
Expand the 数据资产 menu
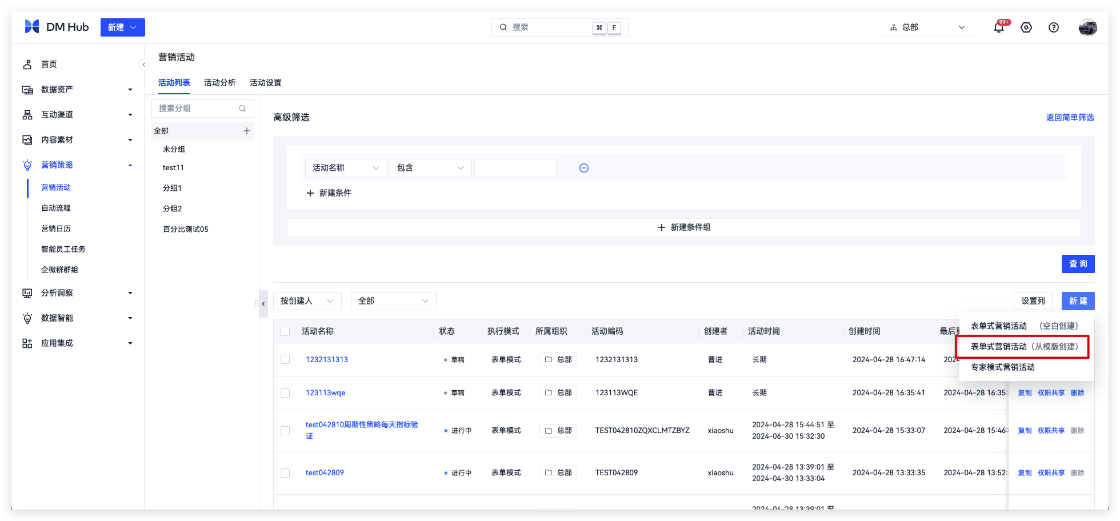[x=130, y=90]
